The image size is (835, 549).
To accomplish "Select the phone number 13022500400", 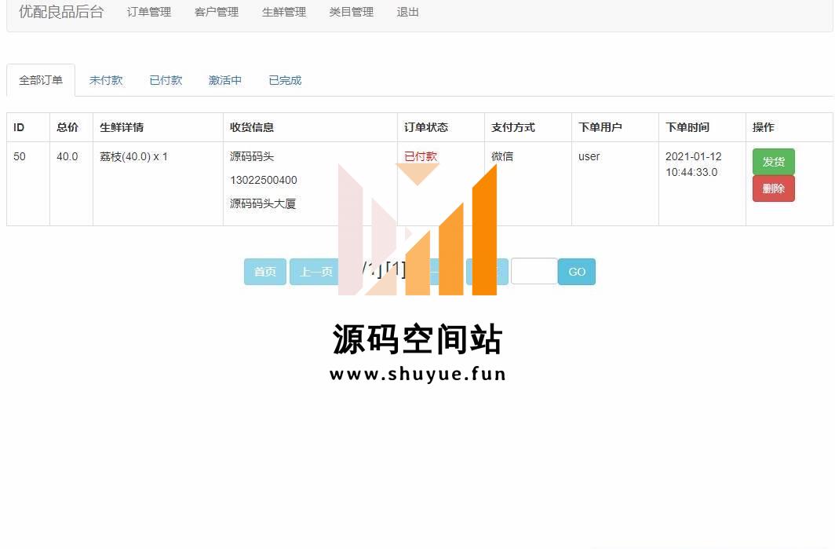I will [x=264, y=180].
